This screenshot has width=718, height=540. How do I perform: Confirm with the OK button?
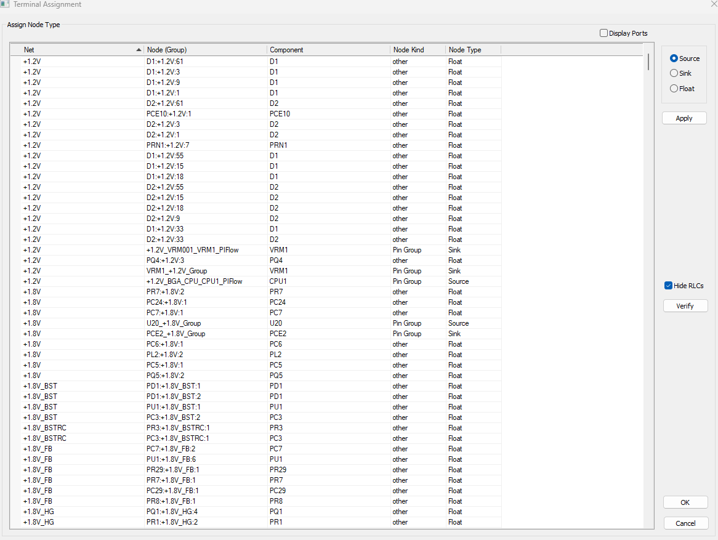click(x=685, y=502)
